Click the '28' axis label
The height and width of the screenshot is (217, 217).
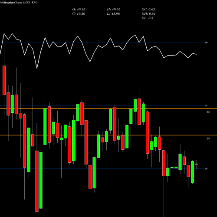point(208,138)
